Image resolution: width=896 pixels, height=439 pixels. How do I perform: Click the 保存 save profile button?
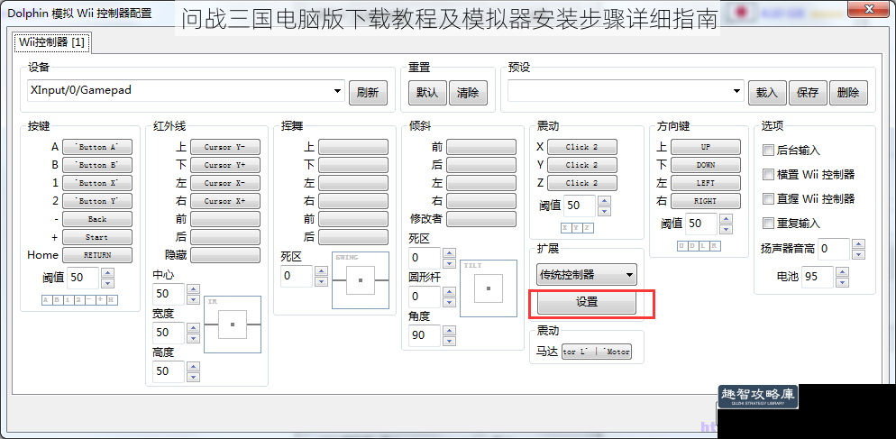click(808, 93)
